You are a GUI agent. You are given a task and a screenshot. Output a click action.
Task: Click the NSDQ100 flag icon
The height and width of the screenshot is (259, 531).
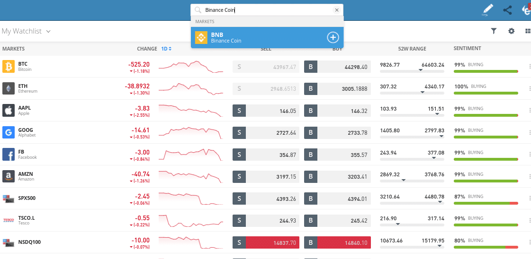pyautogui.click(x=9, y=242)
